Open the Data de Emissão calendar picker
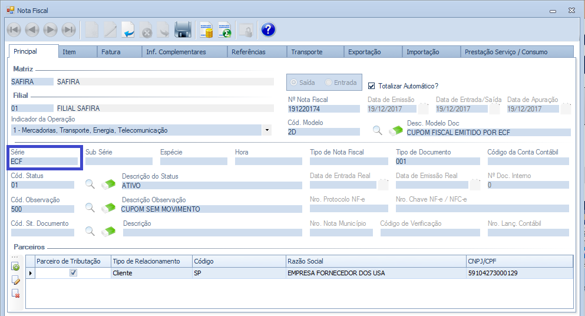 [x=424, y=108]
